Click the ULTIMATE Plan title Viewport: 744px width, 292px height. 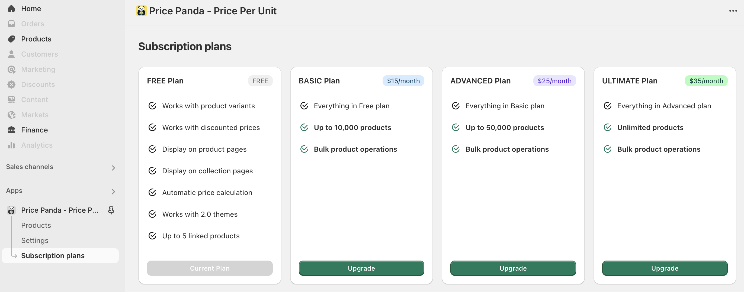(630, 81)
